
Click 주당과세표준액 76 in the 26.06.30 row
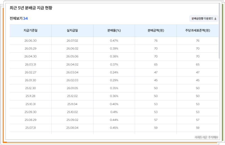pos(198,41)
